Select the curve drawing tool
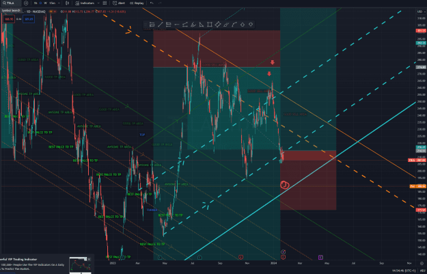Image resolution: width=427 pixels, height=274 pixels. 234,25
